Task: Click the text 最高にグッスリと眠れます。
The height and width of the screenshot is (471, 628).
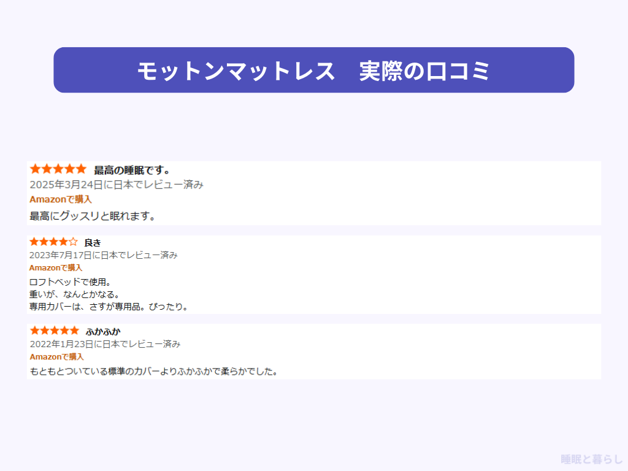Action: pos(93,216)
